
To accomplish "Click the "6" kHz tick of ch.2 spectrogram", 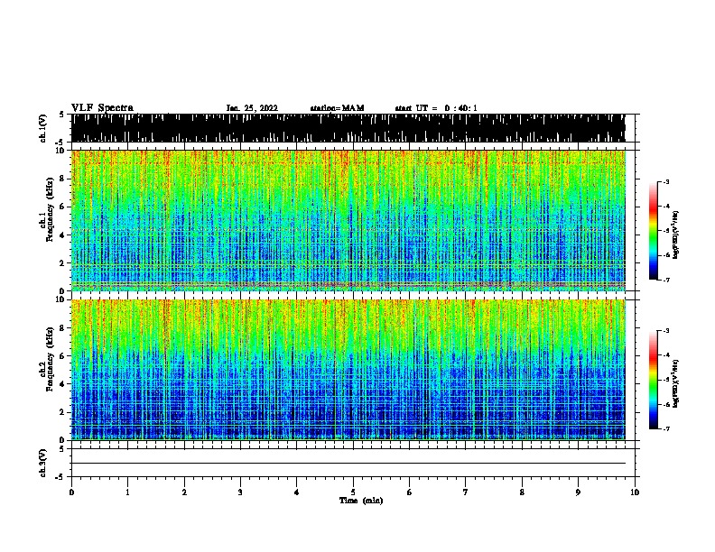I will coord(62,356).
